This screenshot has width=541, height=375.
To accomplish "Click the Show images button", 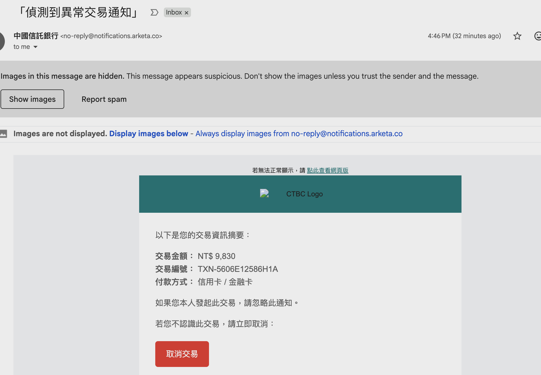I will (32, 99).
